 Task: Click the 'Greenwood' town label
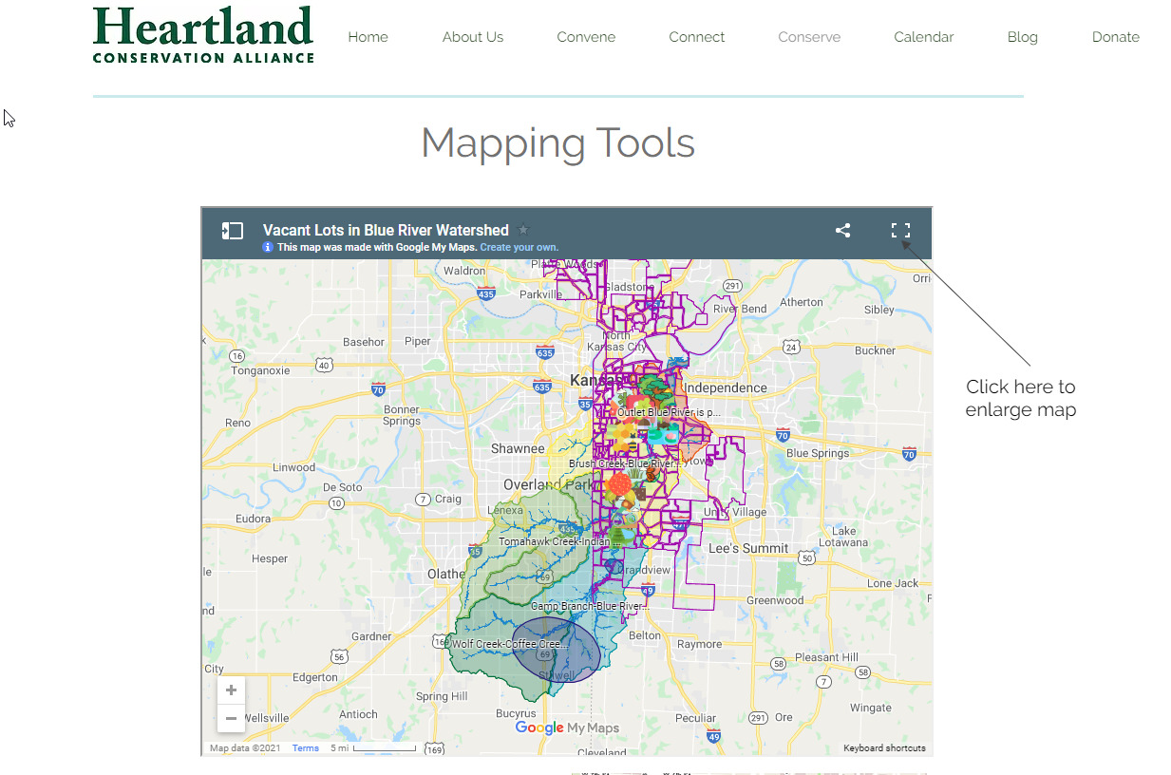pos(775,600)
